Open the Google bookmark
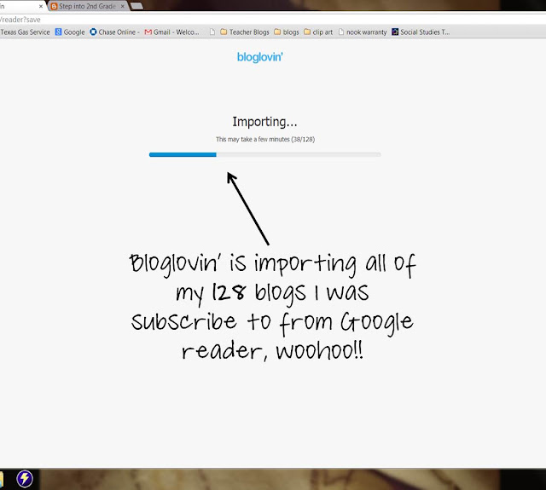 [70, 32]
